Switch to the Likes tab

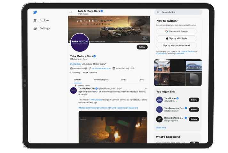[x=141, y=80]
